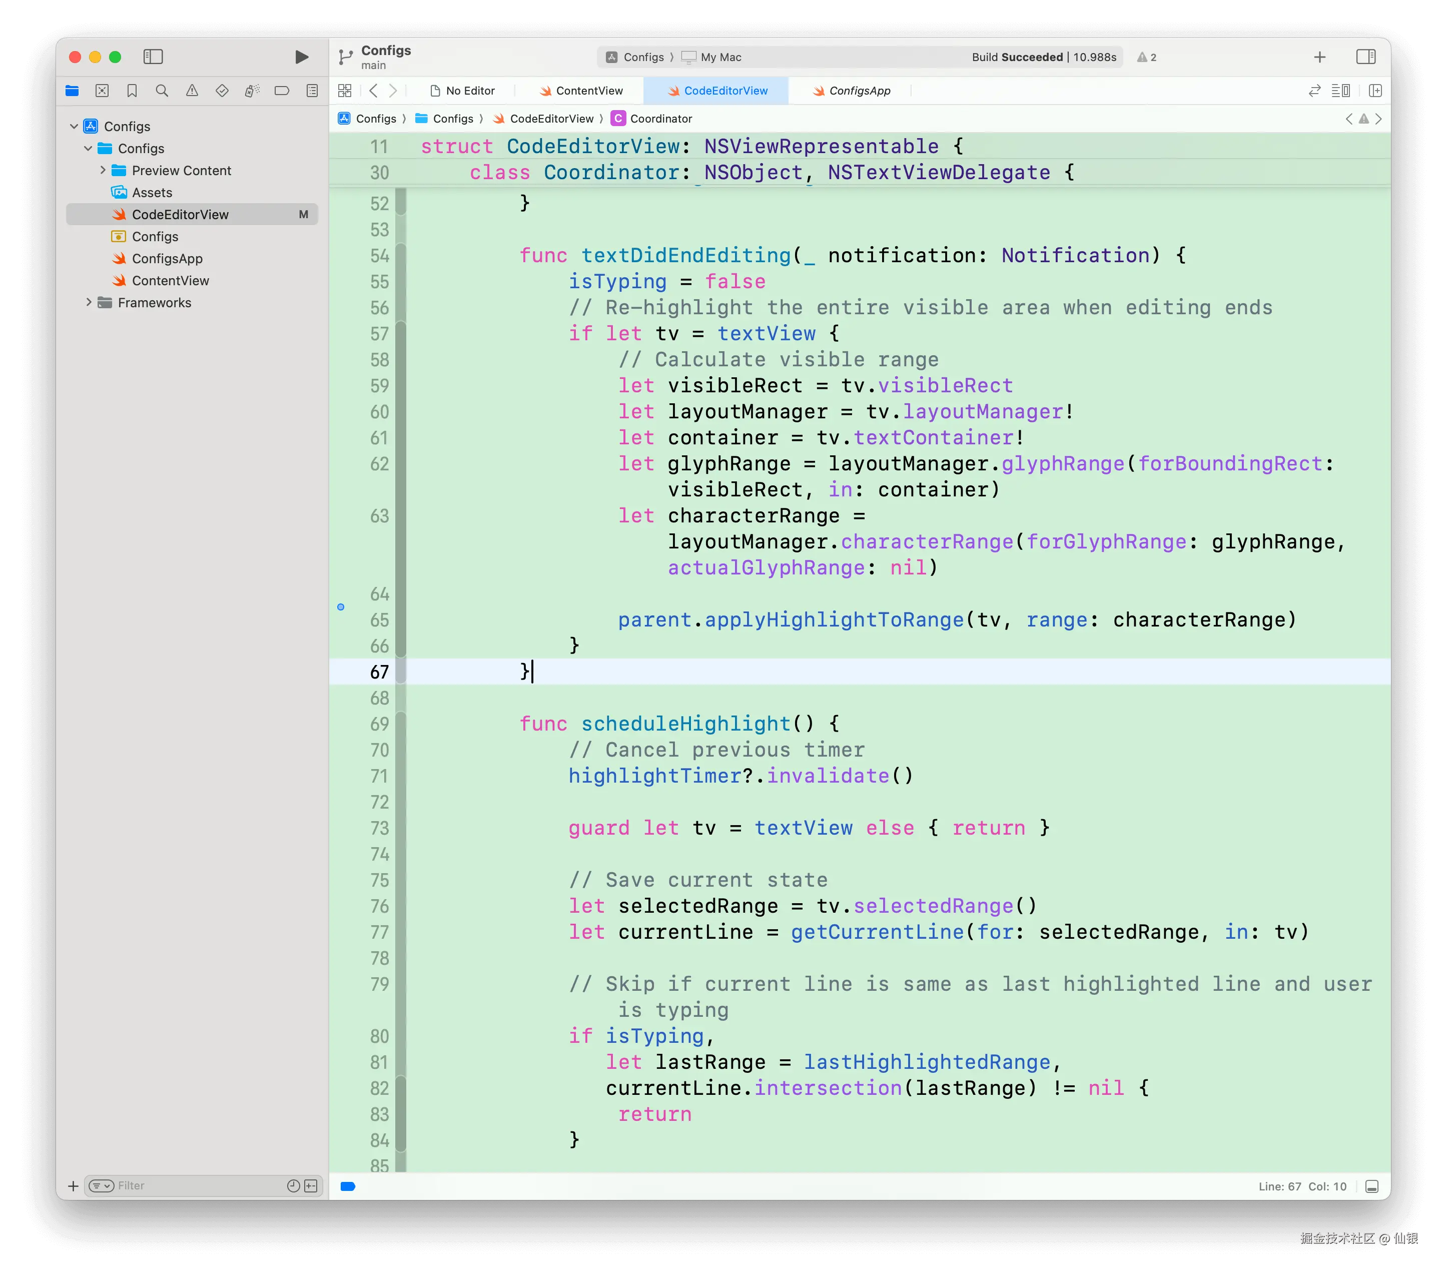1447x1274 pixels.
Task: Open the Find navigator magnifying glass
Action: [162, 91]
